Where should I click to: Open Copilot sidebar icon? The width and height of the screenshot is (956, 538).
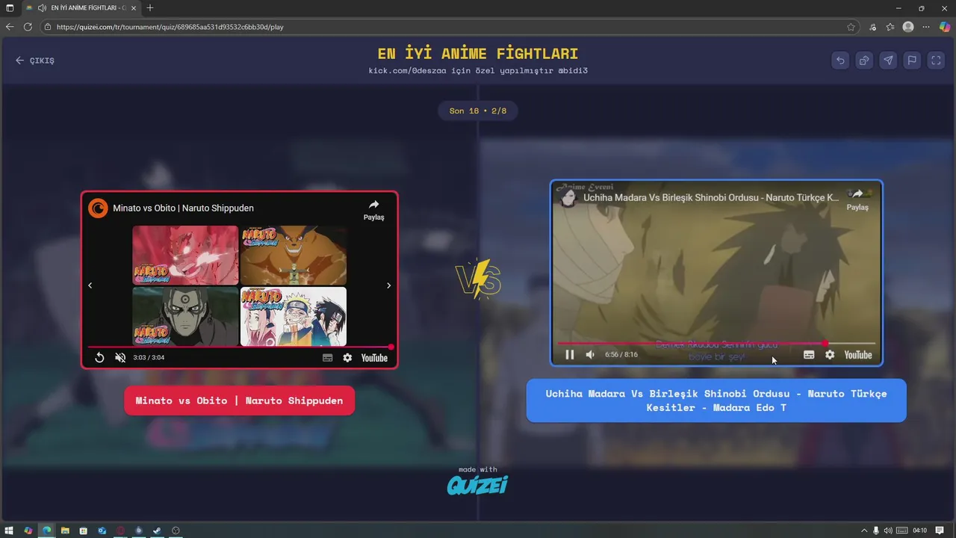tap(944, 27)
